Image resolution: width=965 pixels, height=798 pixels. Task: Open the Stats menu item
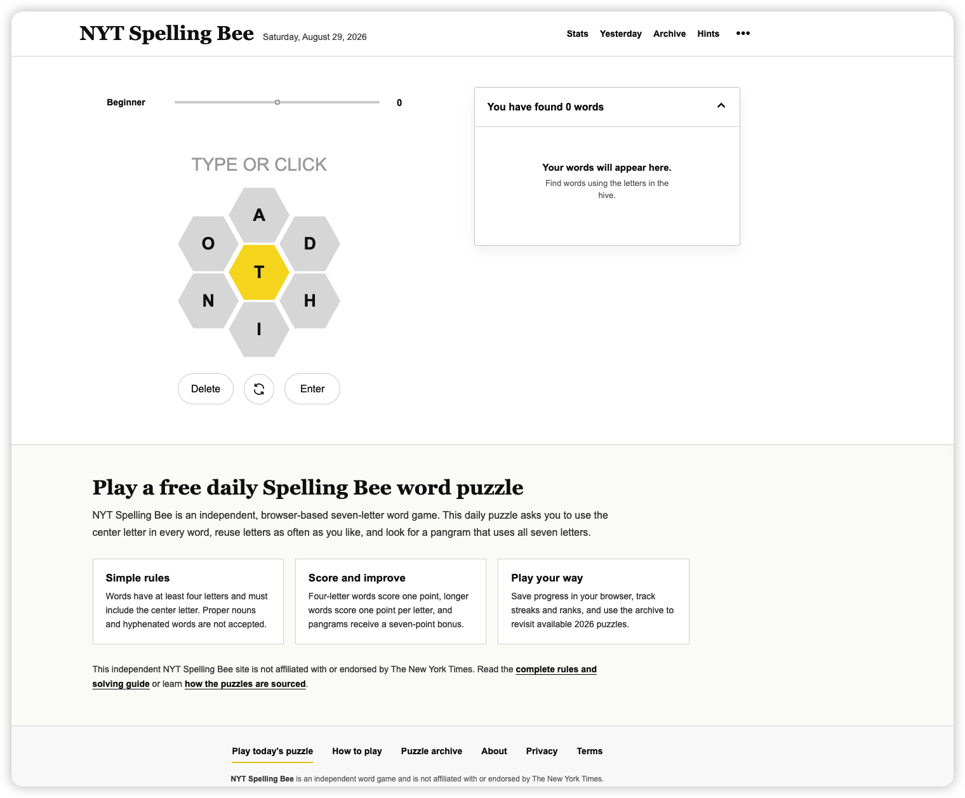[x=578, y=34]
